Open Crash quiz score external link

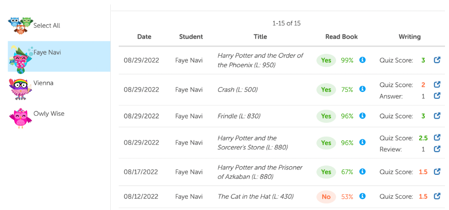[437, 85]
